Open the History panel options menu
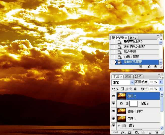165x135 pixels. point(160,39)
